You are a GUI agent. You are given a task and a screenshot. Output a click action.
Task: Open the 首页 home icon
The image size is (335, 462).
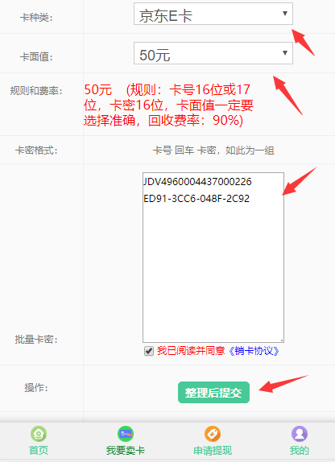[x=39, y=434]
